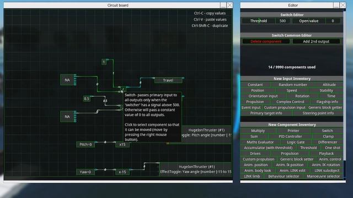Viewport: 353px width, 198px height.
Task: Select the Yaw=0 node
Action: click(x=85, y=172)
